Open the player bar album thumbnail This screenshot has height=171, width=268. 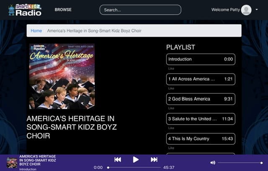coord(12,163)
